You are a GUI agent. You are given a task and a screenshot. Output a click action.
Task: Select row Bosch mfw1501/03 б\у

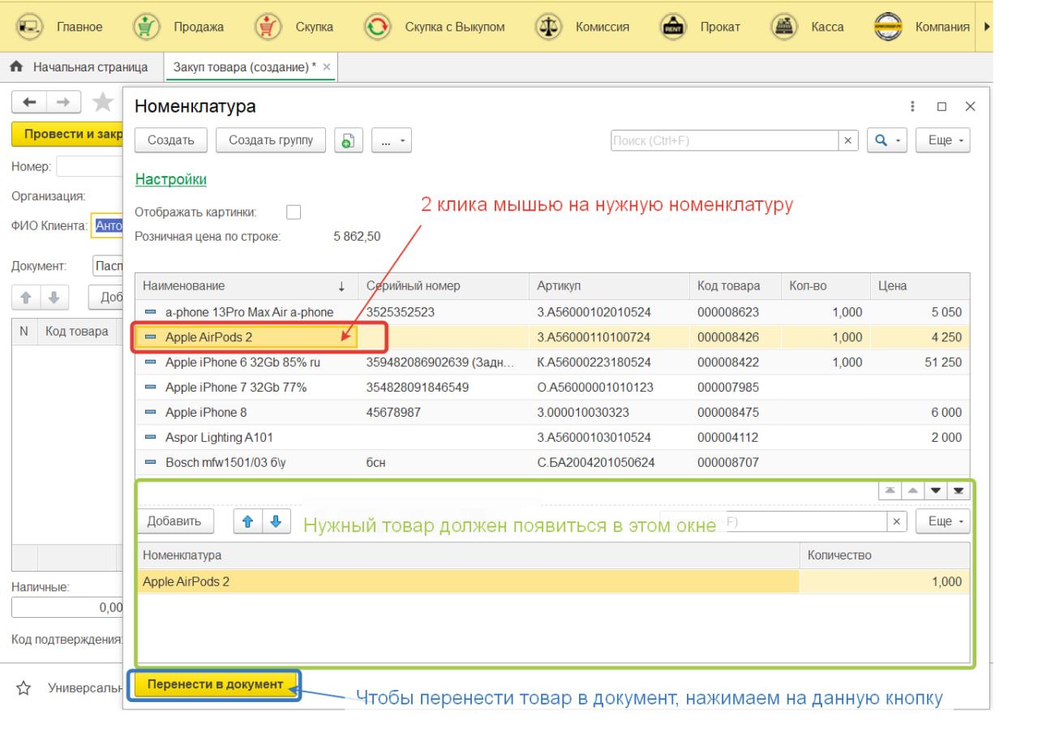coord(552,463)
